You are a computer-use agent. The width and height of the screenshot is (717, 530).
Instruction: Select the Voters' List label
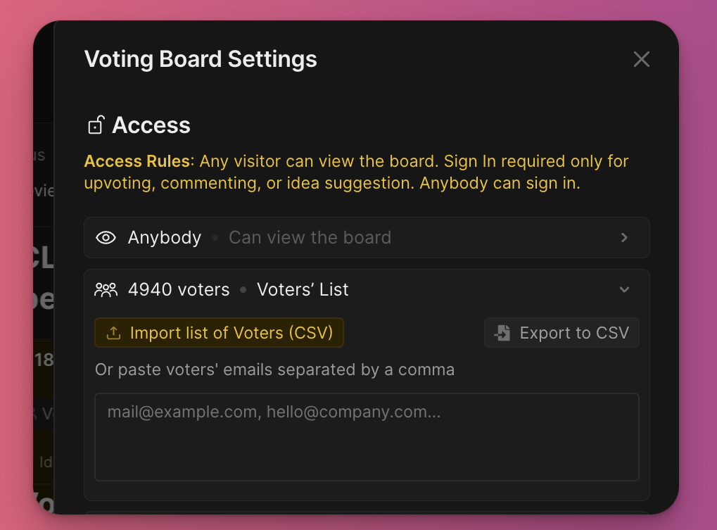(x=303, y=289)
